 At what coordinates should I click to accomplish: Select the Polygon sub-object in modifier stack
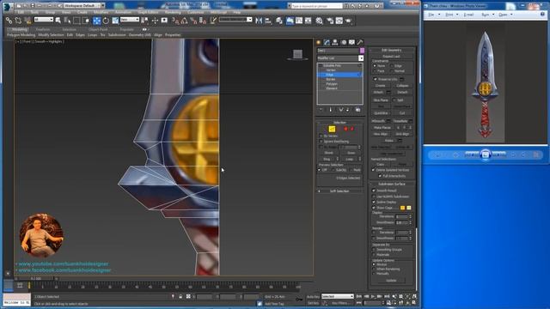click(332, 84)
